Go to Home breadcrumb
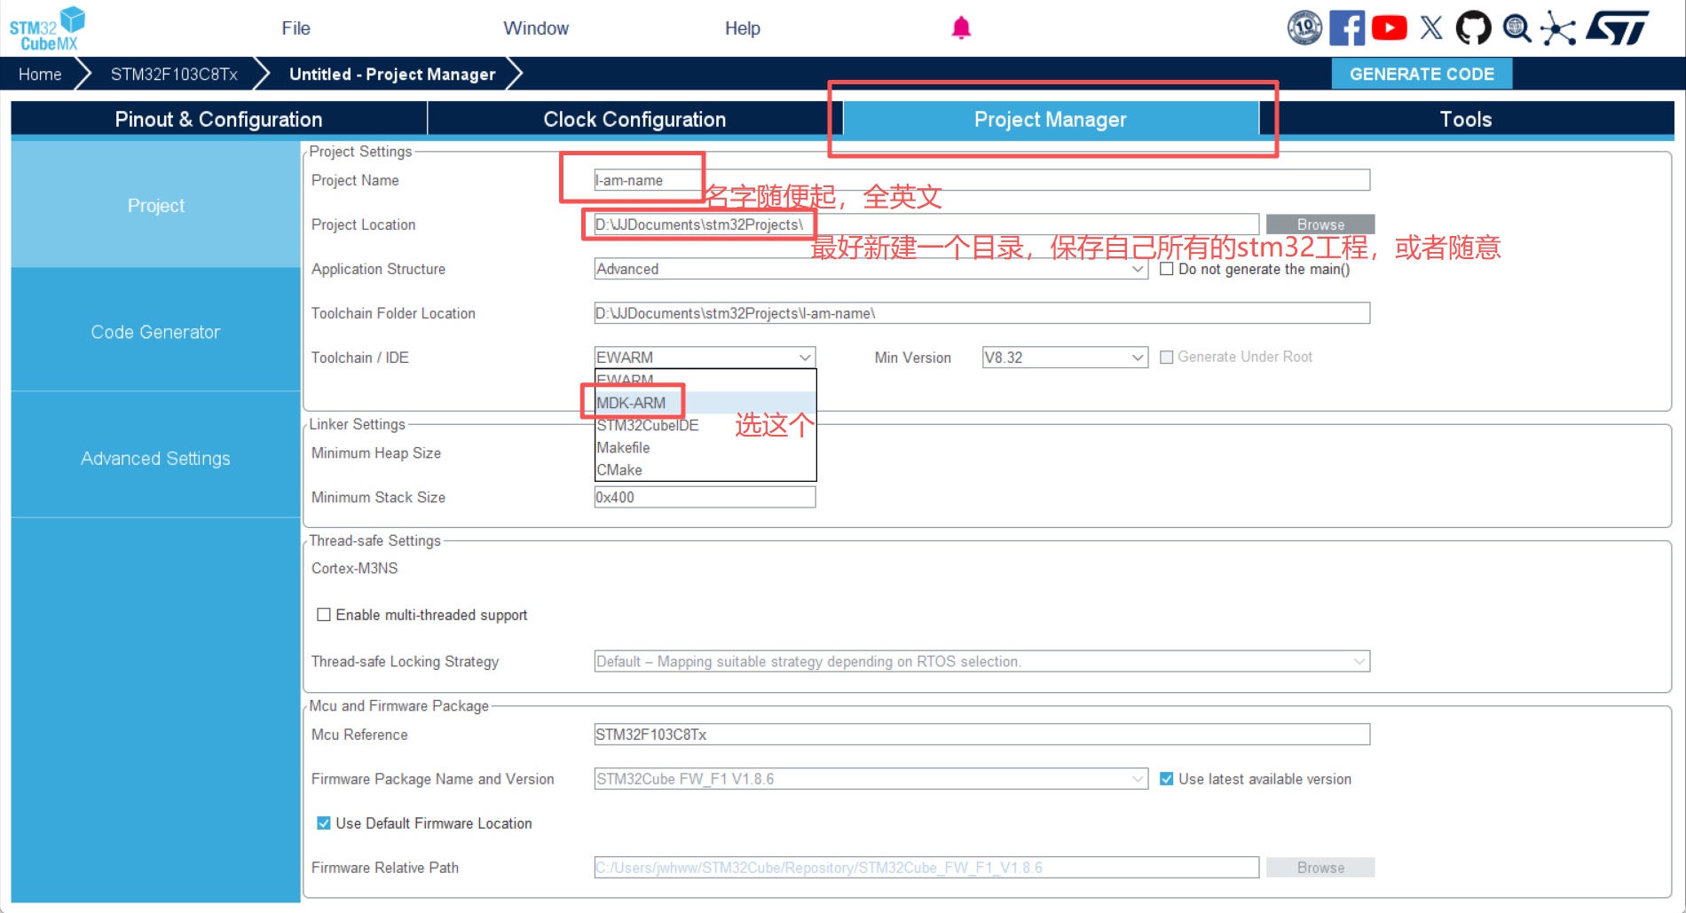Screen dimensions: 1686x913 (40, 75)
